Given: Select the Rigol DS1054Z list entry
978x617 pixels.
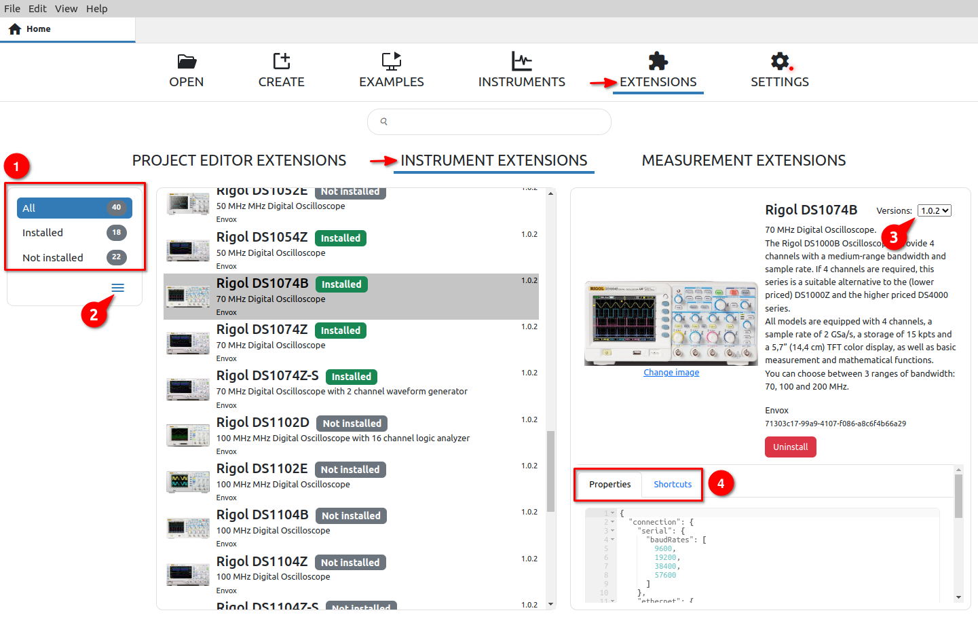Looking at the screenshot, I should [x=351, y=250].
